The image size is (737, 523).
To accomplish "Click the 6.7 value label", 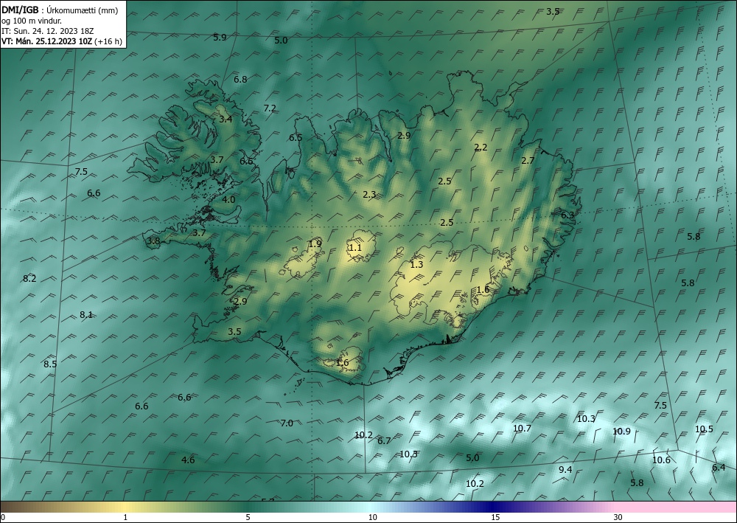I will coord(384,441).
